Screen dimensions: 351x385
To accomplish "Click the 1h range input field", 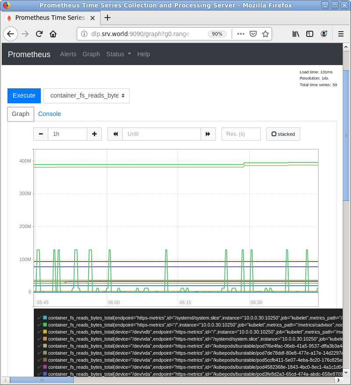I will [x=68, y=134].
